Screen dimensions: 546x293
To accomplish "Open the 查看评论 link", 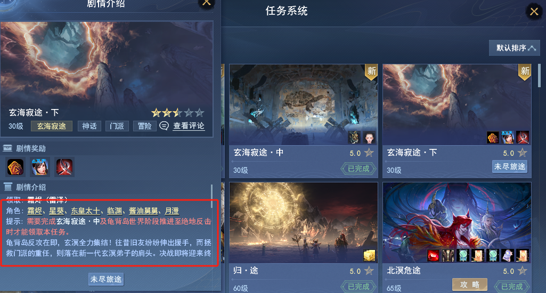I will tap(189, 126).
